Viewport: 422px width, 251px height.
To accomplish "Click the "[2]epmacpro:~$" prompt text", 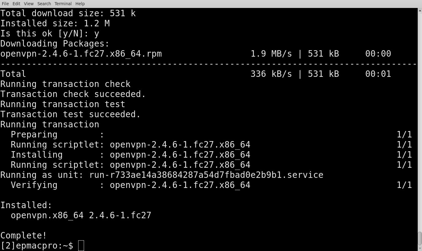I will 37,245.
